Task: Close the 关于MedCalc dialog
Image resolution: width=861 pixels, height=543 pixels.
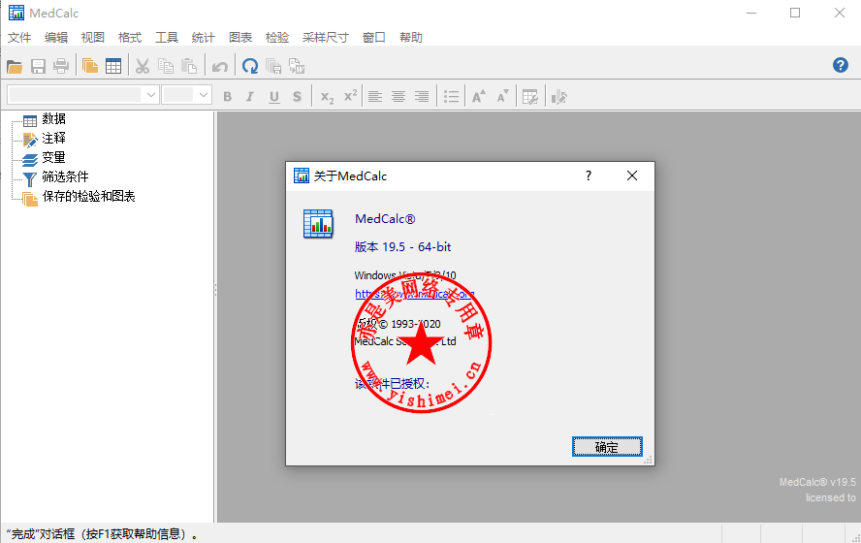Action: [632, 176]
